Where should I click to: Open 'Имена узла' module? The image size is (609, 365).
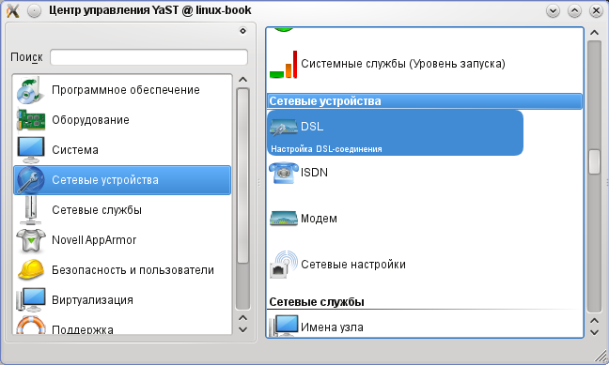(x=332, y=327)
